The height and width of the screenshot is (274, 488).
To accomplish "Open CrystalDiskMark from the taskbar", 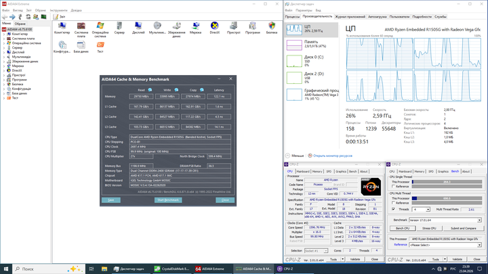I will point(171,269).
